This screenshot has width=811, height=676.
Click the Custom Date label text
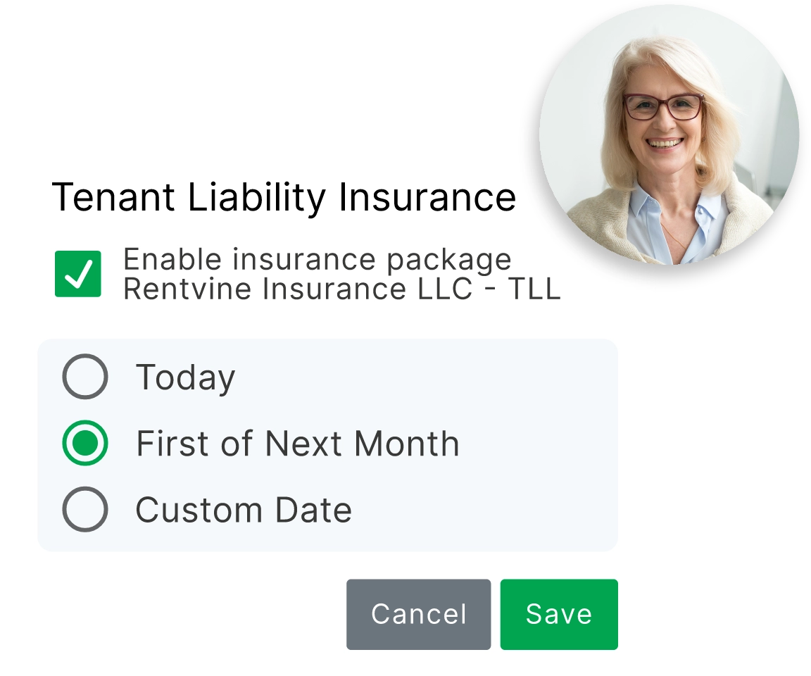click(244, 509)
